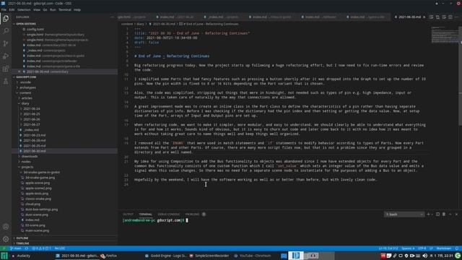Screen dimensions: 462x260
Task: Close the terminal panel with the X icon
Action: pyautogui.click(x=456, y=214)
